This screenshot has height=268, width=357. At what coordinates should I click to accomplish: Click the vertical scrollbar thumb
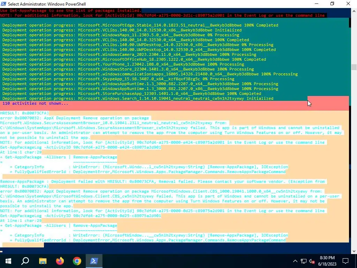point(354,67)
